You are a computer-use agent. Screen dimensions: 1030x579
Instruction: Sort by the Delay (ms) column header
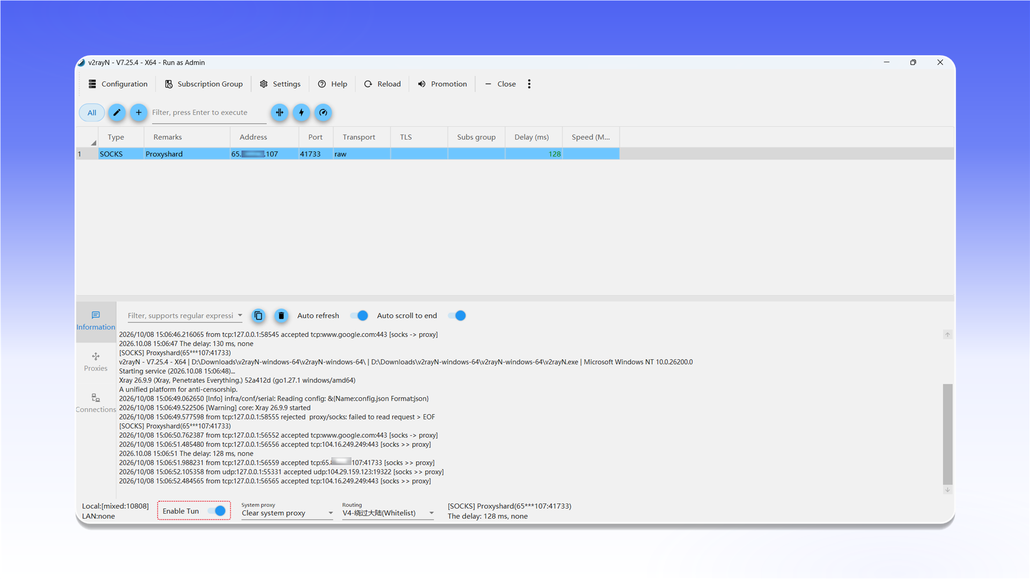(533, 137)
